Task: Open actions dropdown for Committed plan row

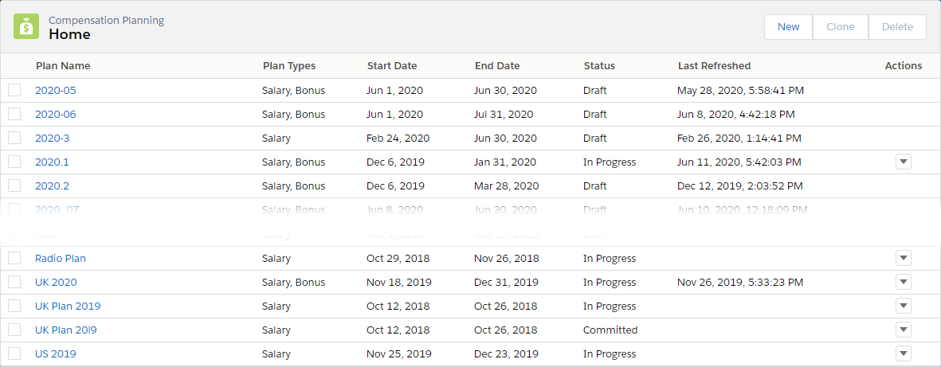Action: point(903,330)
